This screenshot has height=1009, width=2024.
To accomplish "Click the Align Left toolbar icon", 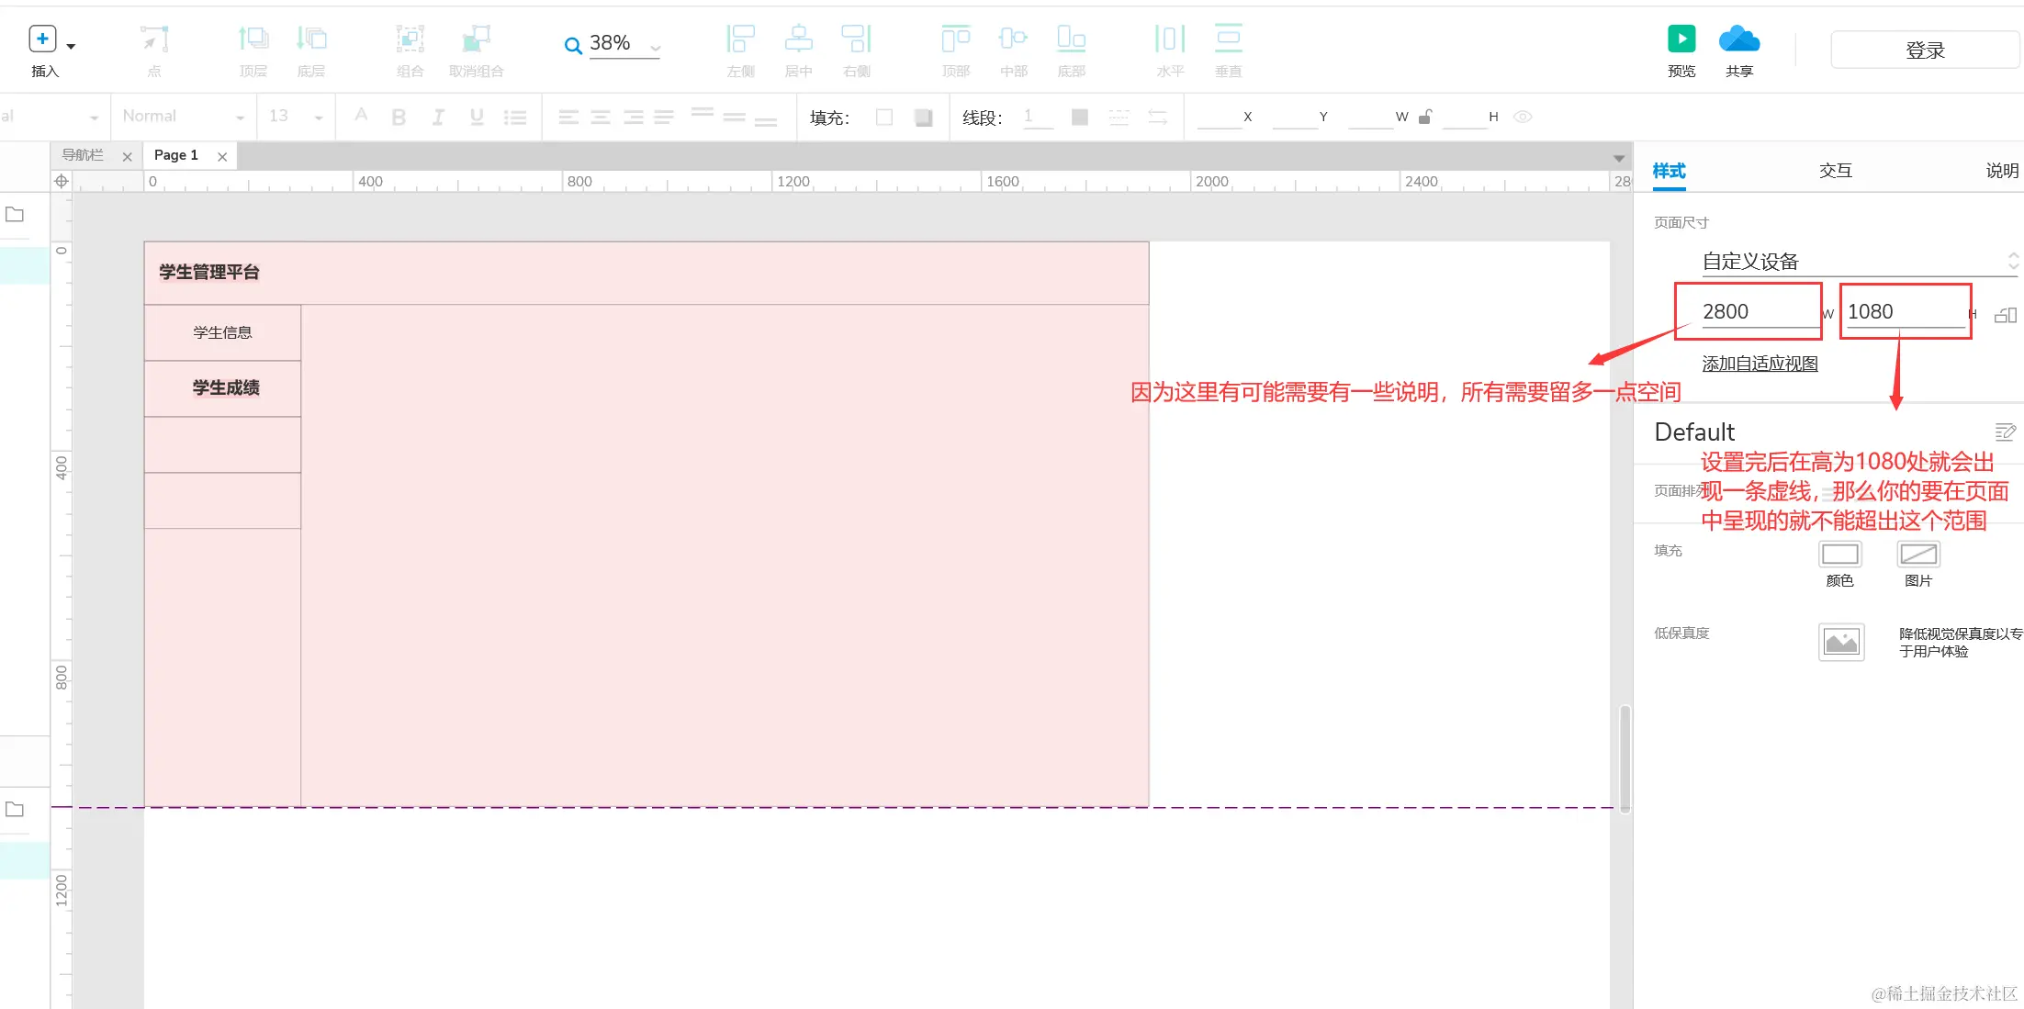I will tap(740, 39).
